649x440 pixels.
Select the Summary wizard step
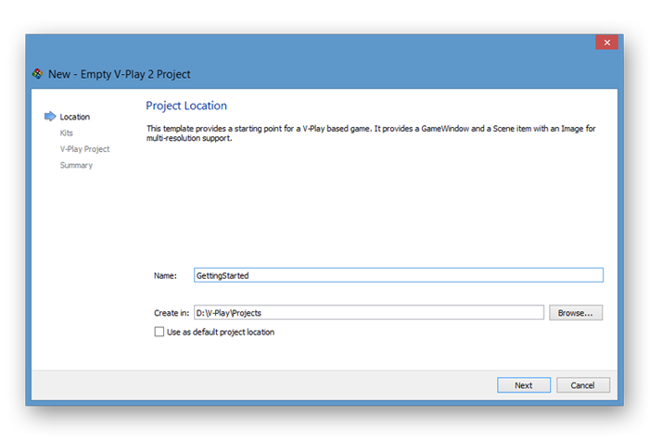76,165
